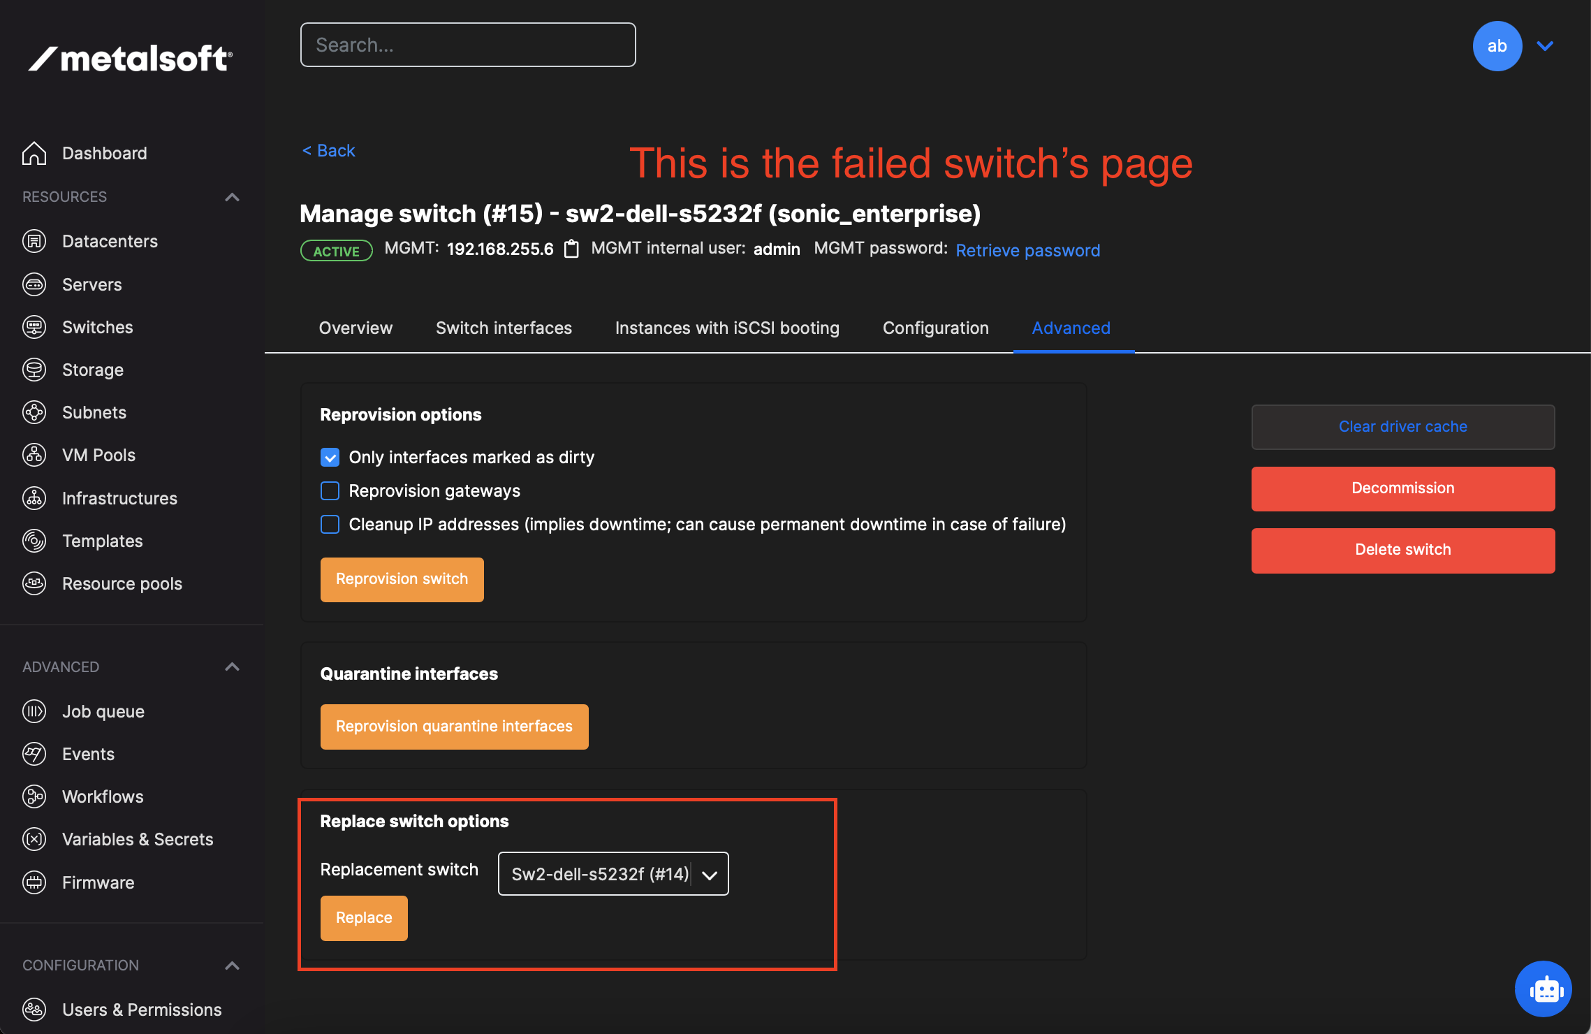Screen dimensions: 1591x1034
Task: Click the Job queue sidebar icon
Action: (x=34, y=711)
